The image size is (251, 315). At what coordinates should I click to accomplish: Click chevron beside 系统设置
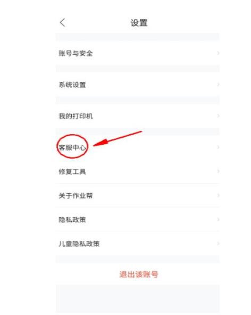click(x=218, y=85)
